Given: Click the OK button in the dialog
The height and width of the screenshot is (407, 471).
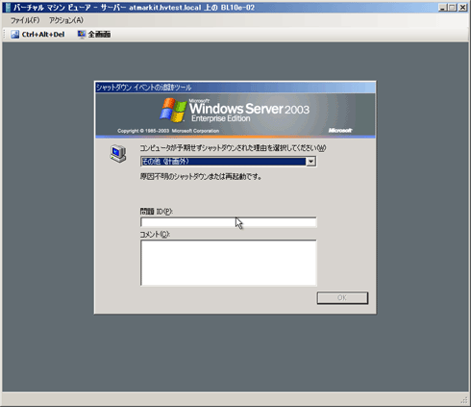Looking at the screenshot, I should tap(342, 297).
